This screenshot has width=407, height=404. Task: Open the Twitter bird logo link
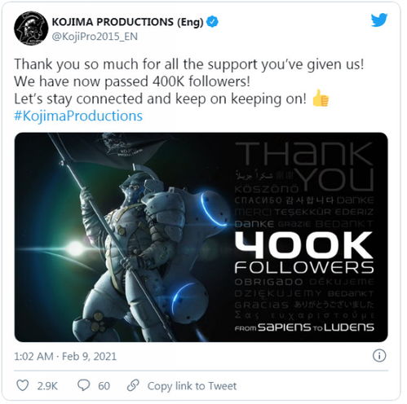[x=379, y=20]
